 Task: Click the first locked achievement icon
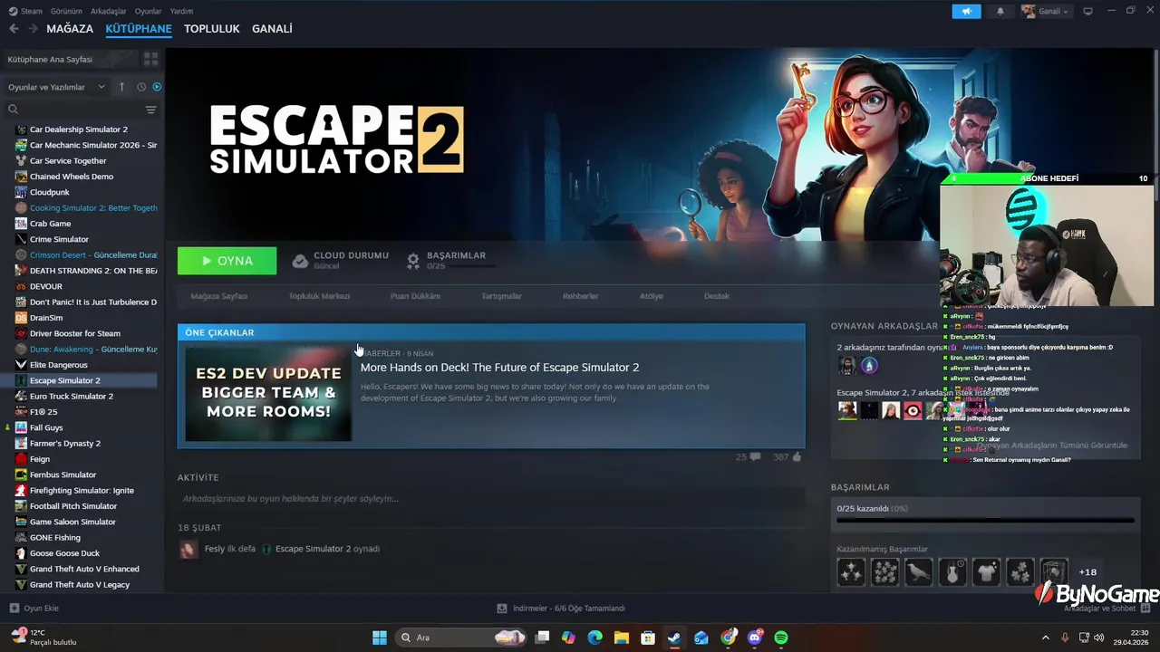tap(851, 572)
